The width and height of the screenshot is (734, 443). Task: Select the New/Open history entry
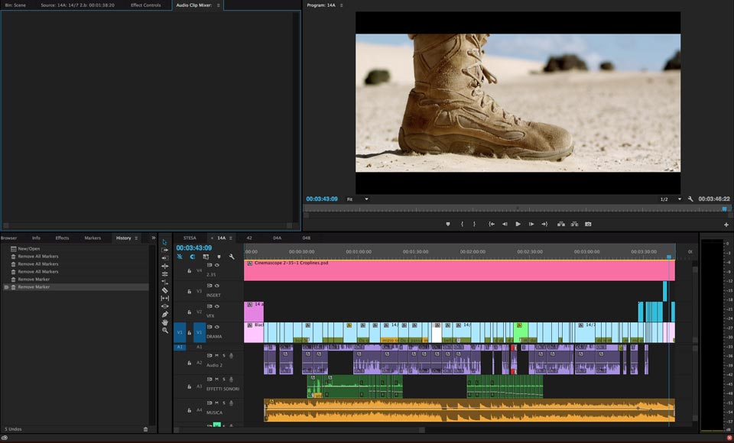pos(29,249)
